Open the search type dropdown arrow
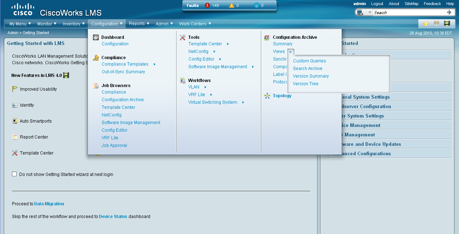 point(370,13)
